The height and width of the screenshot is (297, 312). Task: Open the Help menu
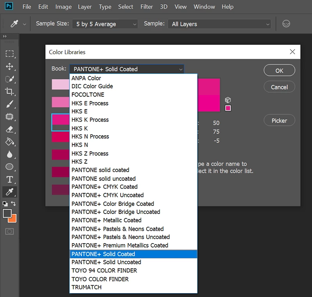(x=228, y=7)
